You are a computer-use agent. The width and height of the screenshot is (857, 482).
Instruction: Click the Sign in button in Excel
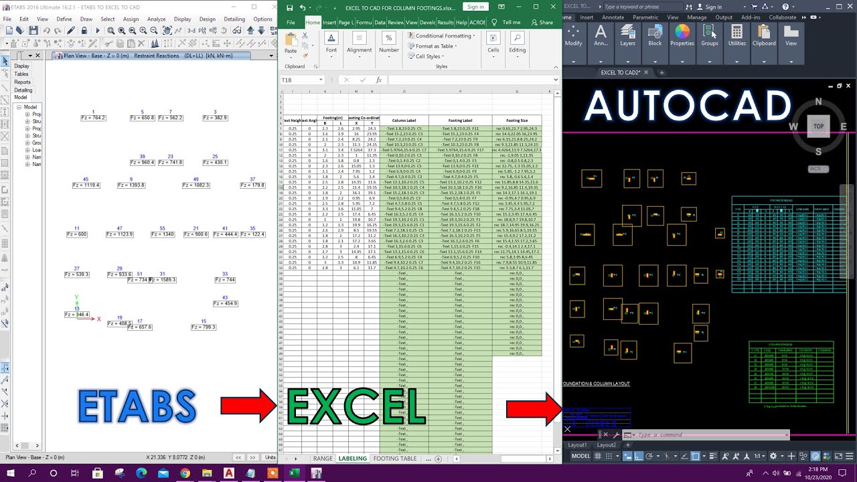coord(476,6)
